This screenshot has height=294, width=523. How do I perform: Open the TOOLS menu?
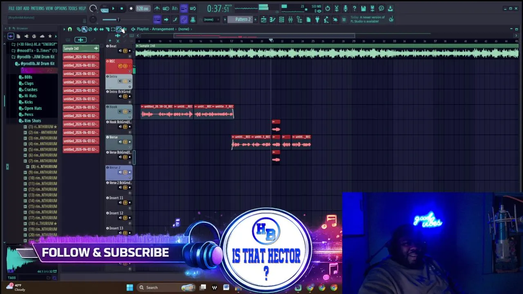click(73, 8)
